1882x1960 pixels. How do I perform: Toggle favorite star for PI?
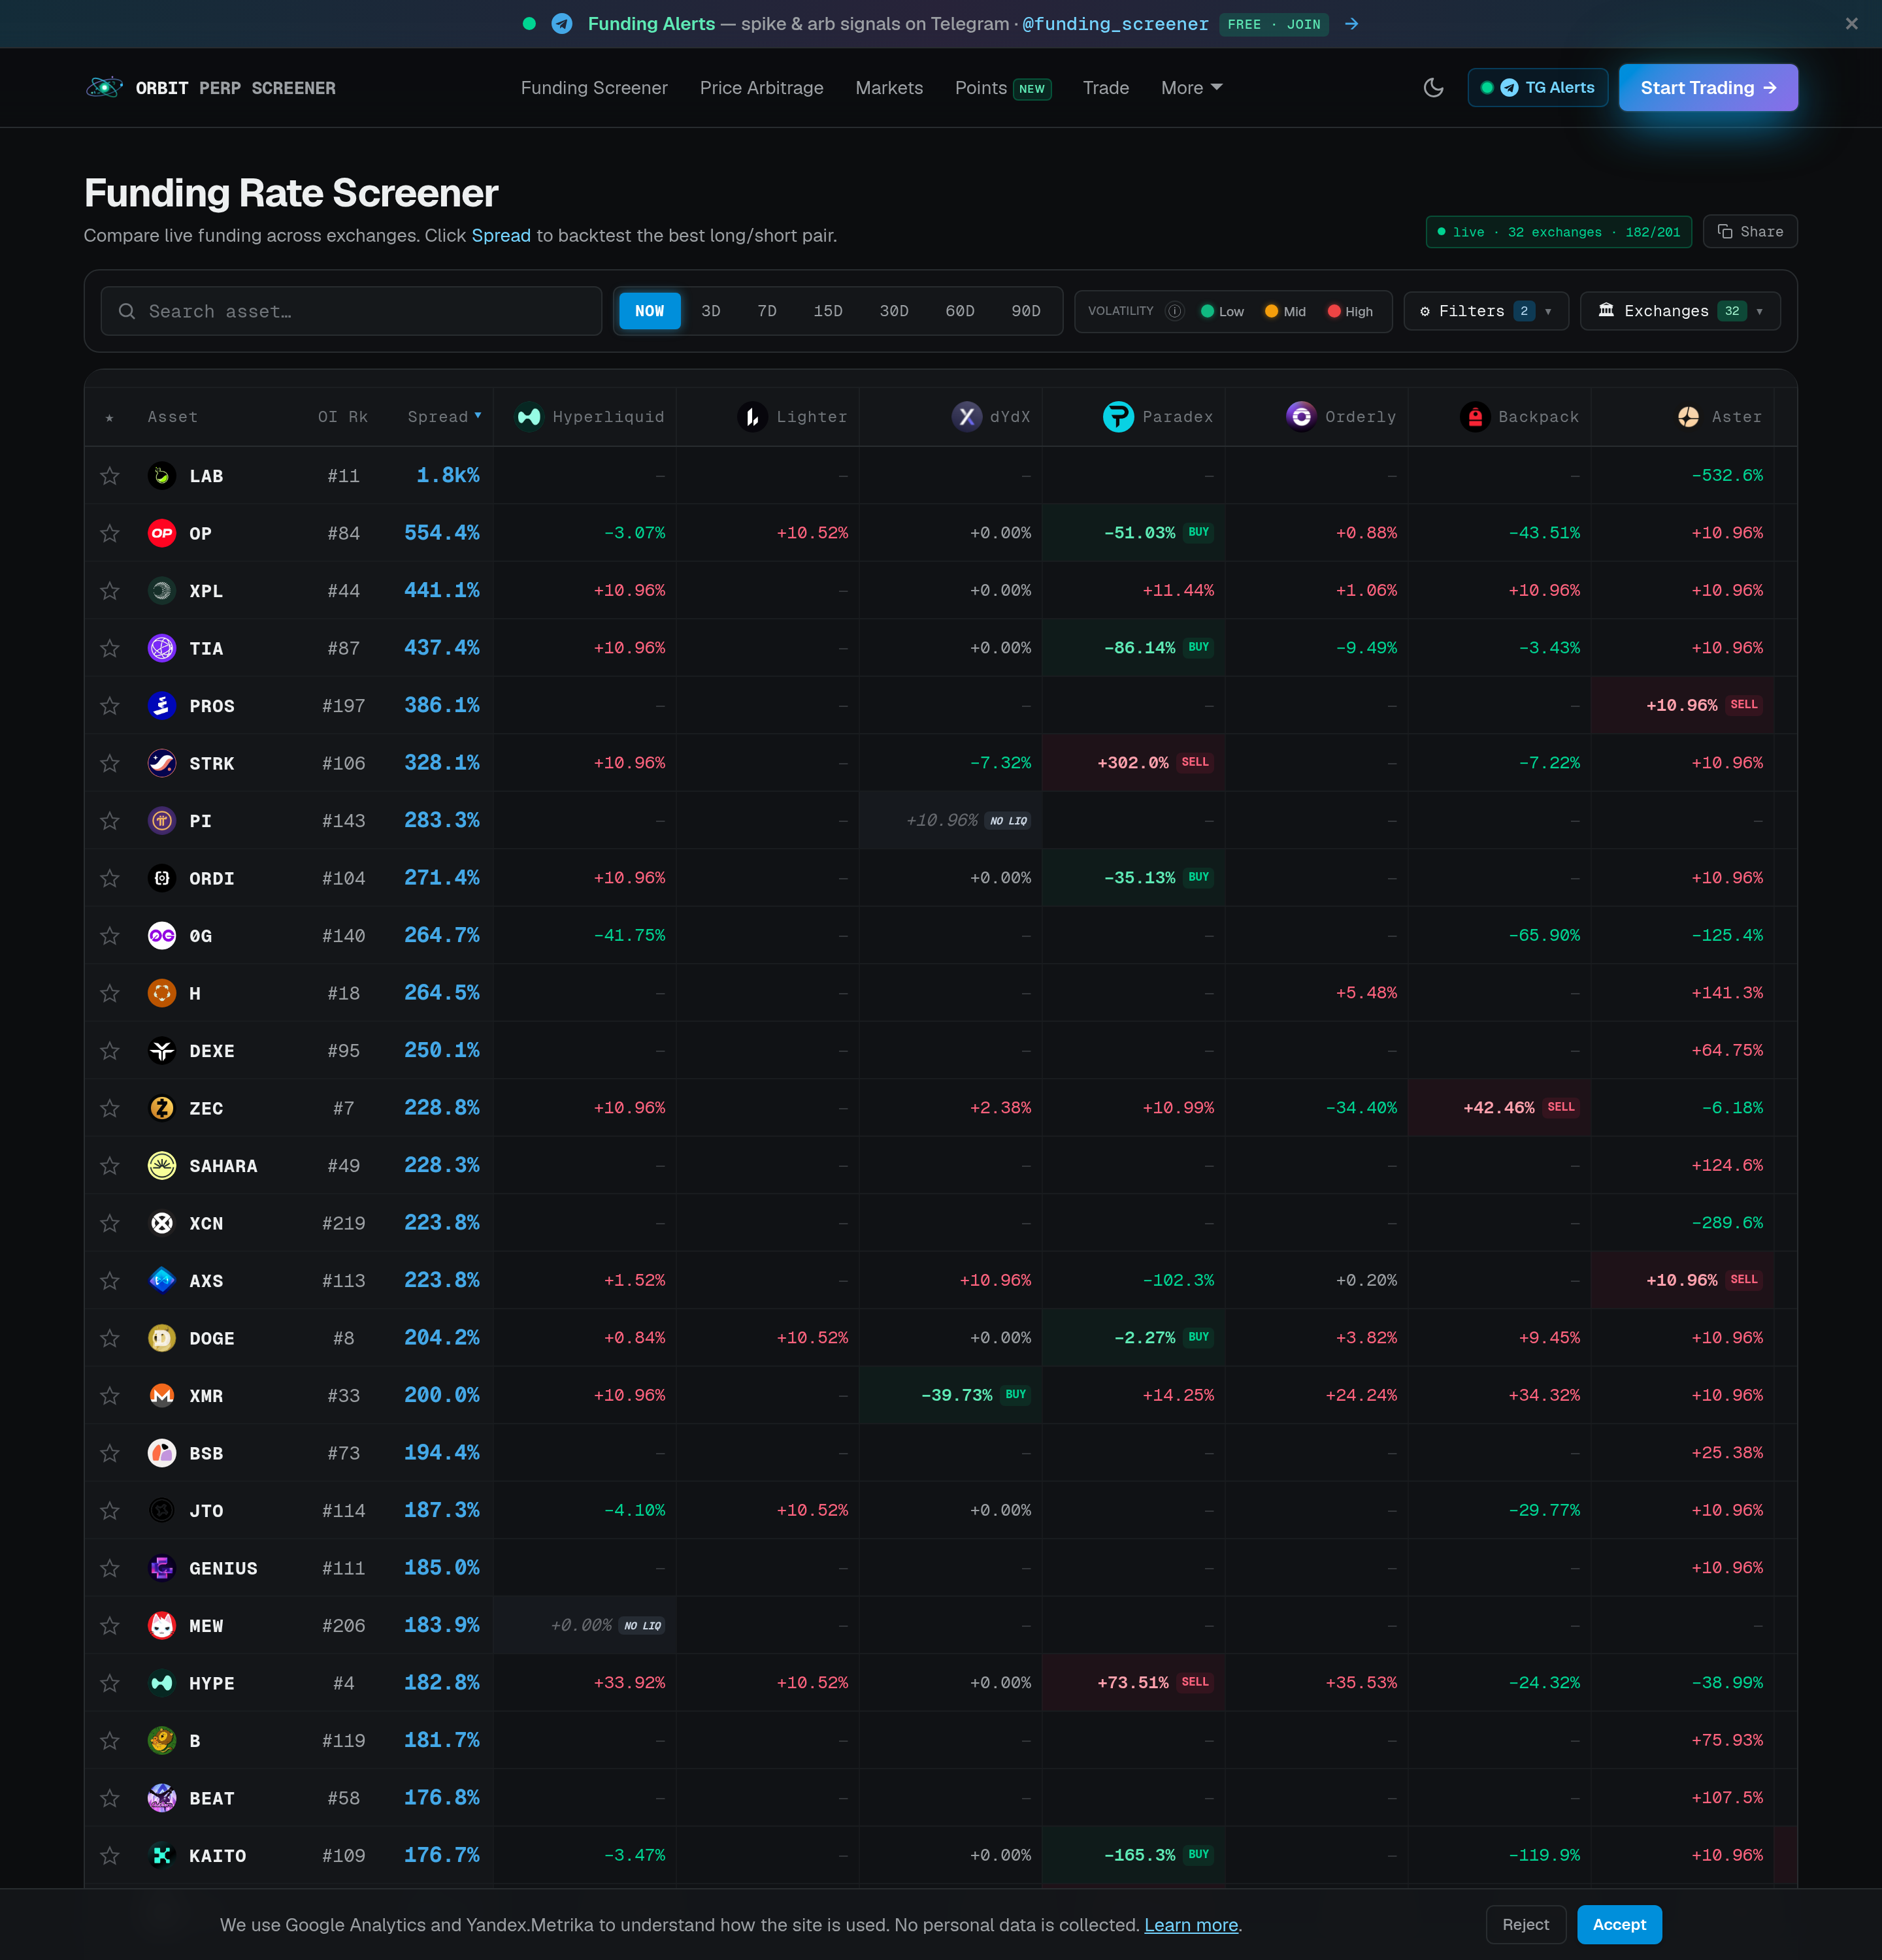(x=110, y=821)
